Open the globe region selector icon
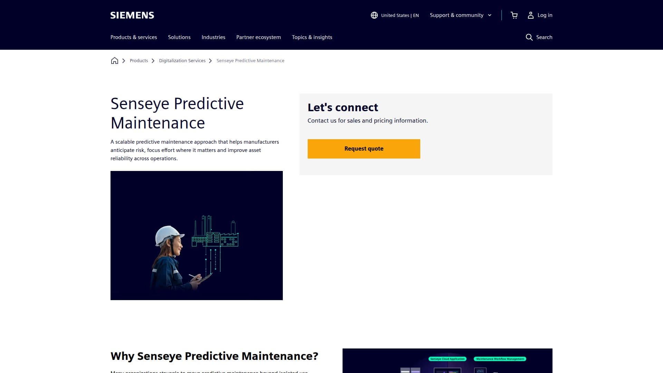Screen dimensions: 663x373 [x=374, y=15]
